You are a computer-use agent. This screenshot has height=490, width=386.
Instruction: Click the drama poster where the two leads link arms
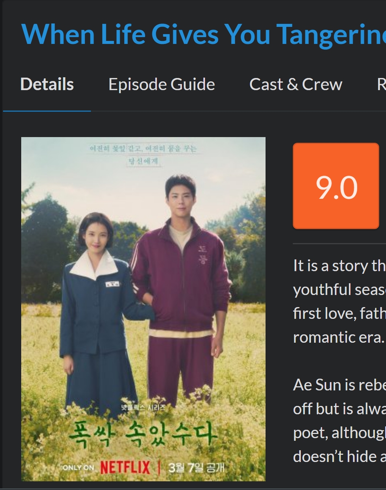(x=143, y=309)
